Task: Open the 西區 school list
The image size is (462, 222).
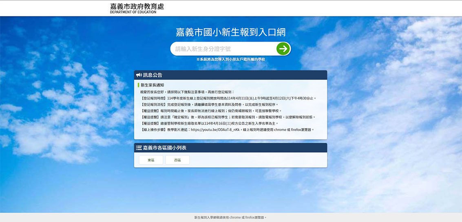Action: point(177,160)
